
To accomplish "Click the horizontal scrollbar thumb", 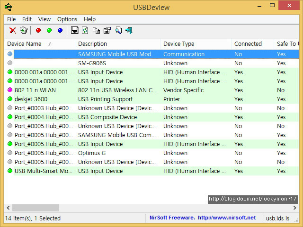I will [x=36, y=208].
